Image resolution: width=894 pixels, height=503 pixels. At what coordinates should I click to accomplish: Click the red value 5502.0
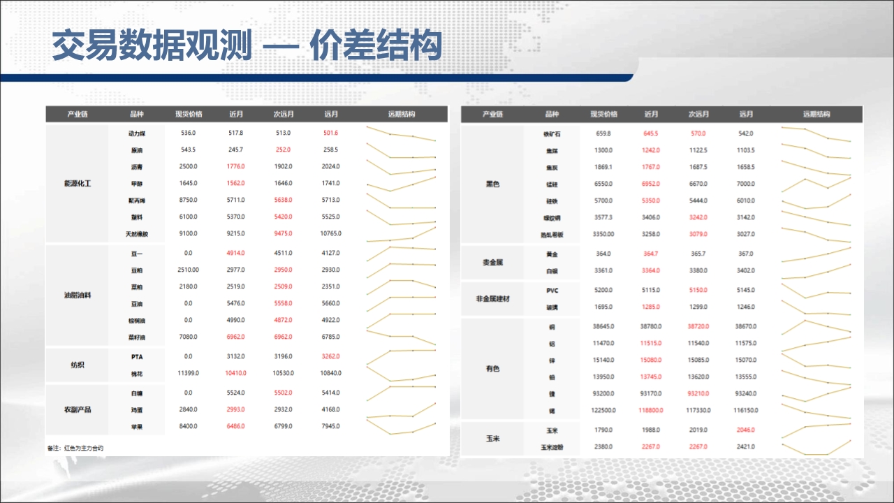tap(283, 393)
